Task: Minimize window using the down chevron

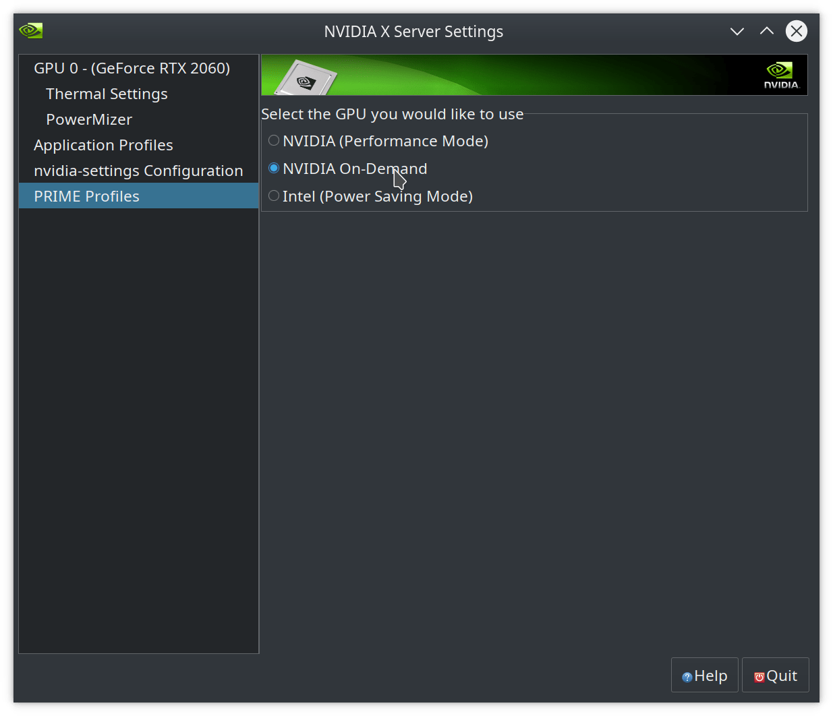Action: pos(737,32)
